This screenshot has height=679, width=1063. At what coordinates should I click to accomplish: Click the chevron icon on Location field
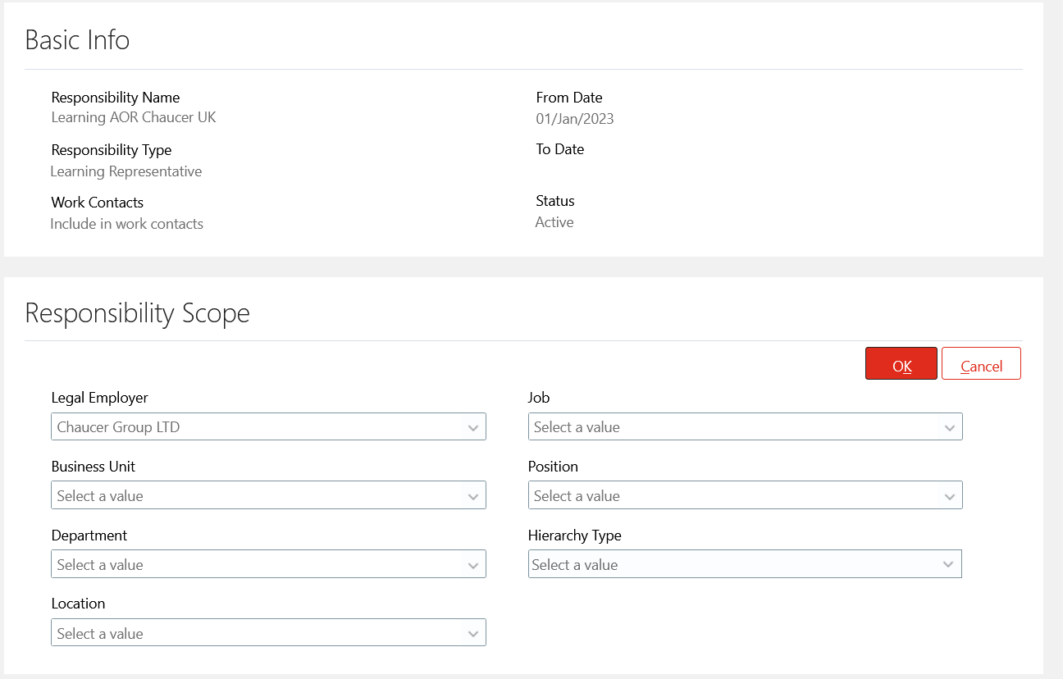[473, 632]
